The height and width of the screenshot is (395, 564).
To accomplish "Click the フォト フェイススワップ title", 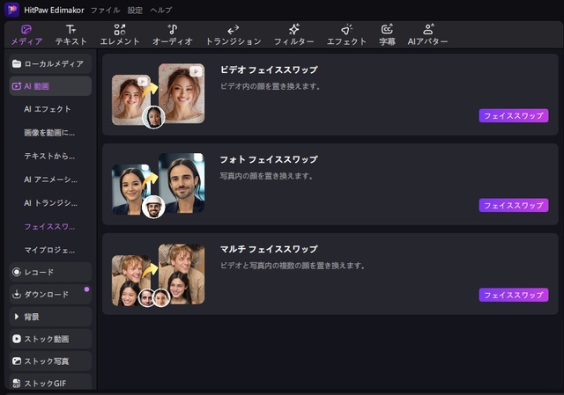I will [x=269, y=159].
